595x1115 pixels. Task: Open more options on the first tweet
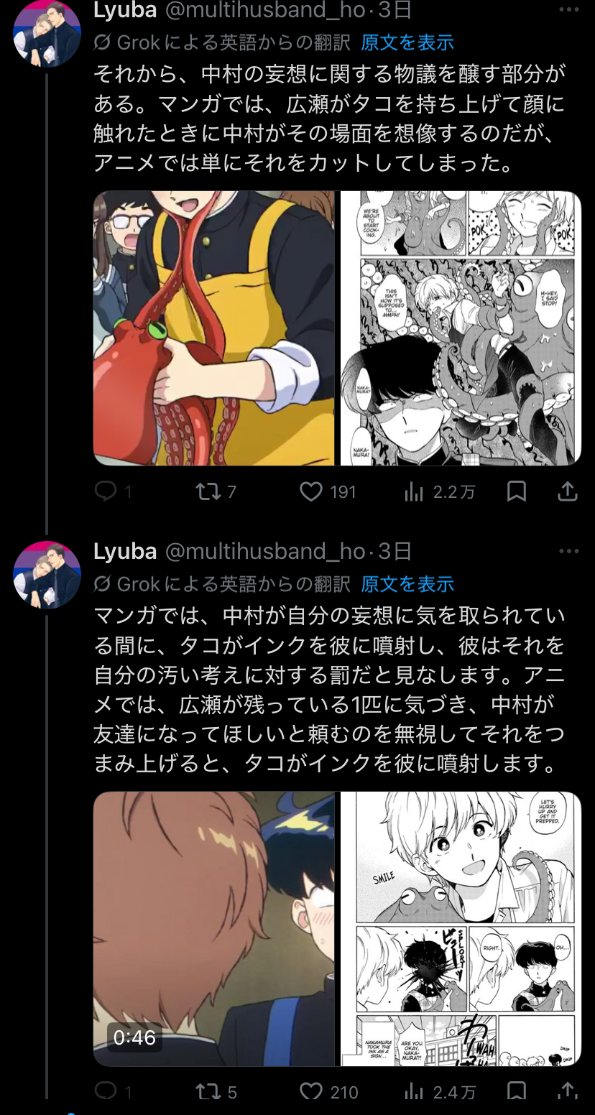pyautogui.click(x=568, y=10)
